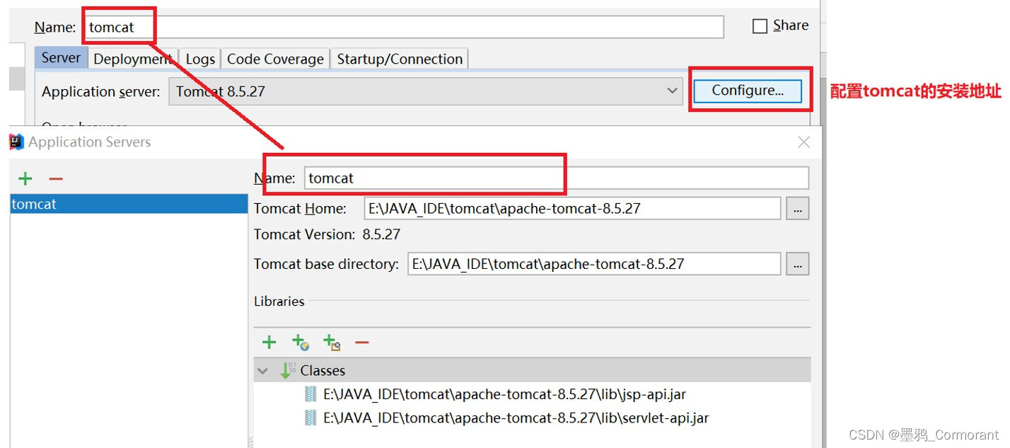Close the Application Servers dialog
The width and height of the screenshot is (1010, 448).
[803, 142]
